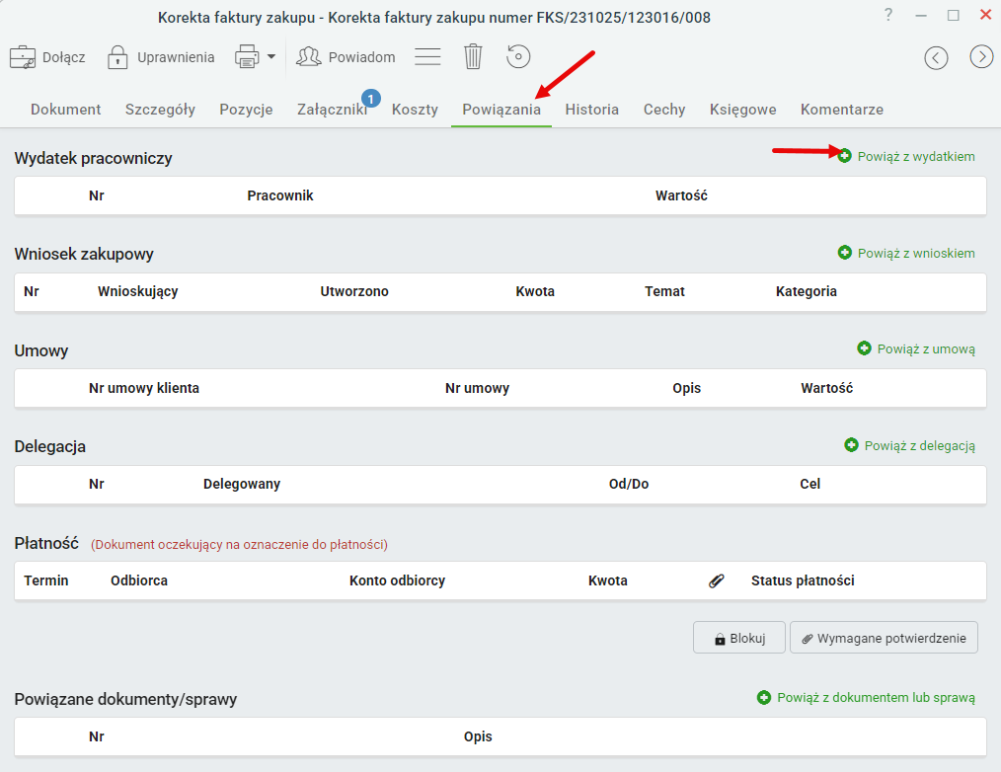This screenshot has height=772, width=1001.
Task: Open the Księgowe tab
Action: [x=743, y=110]
